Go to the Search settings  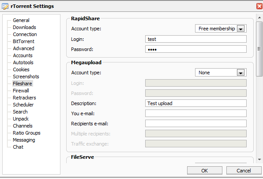pyautogui.click(x=20, y=111)
